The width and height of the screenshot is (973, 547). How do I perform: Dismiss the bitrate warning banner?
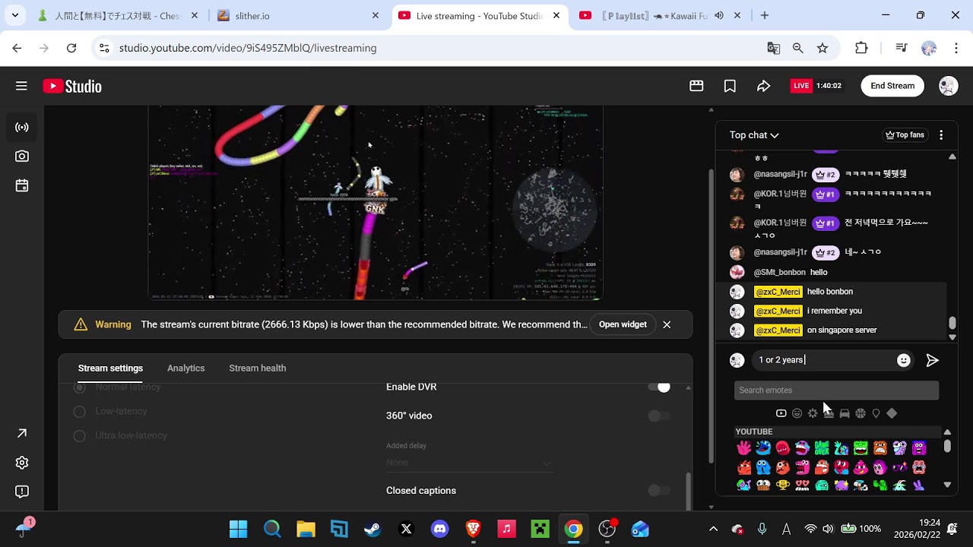pyautogui.click(x=667, y=324)
